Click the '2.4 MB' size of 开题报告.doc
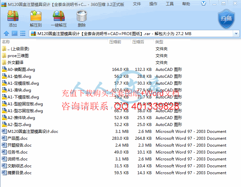Image resolution: width=241 pixels, height=187 pixels. (x=122, y=145)
